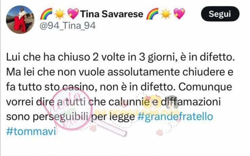This screenshot has width=250, height=156.
Task: Select the @94_Tina_94 handle
Action: coord(68,26)
